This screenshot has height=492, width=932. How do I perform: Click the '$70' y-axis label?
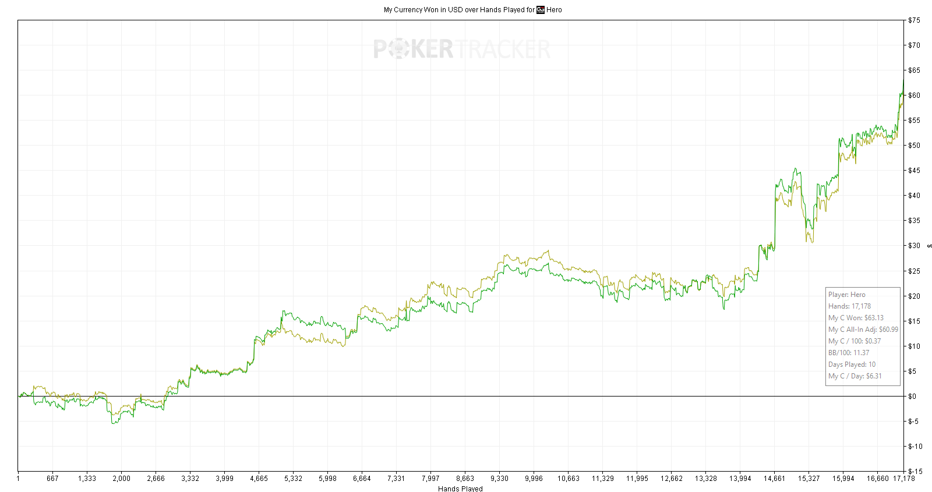pos(914,45)
